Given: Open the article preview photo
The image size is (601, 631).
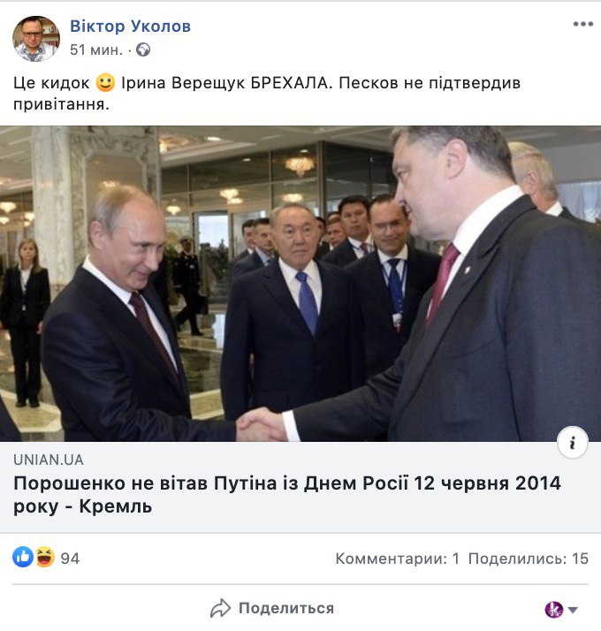Looking at the screenshot, I should point(300,284).
